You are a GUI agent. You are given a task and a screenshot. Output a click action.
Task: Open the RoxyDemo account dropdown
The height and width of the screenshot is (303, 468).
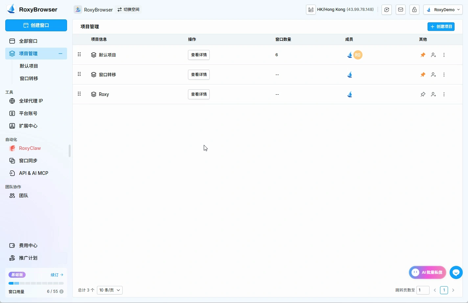coord(443,10)
